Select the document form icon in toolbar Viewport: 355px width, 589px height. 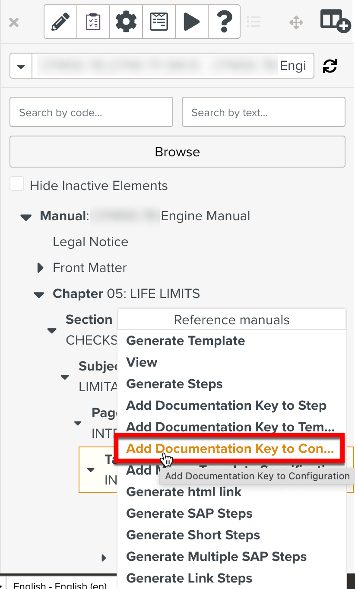[x=158, y=22]
